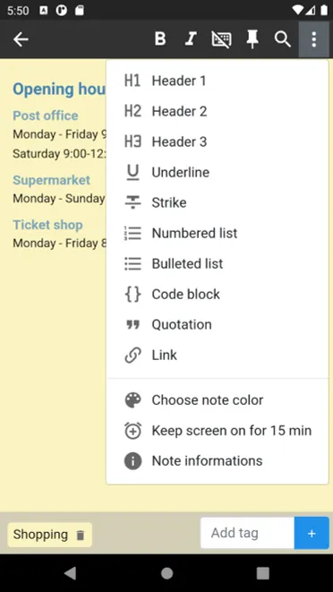Choose Header 2 formatting
Viewport: 333px width, 592px height.
click(x=218, y=111)
